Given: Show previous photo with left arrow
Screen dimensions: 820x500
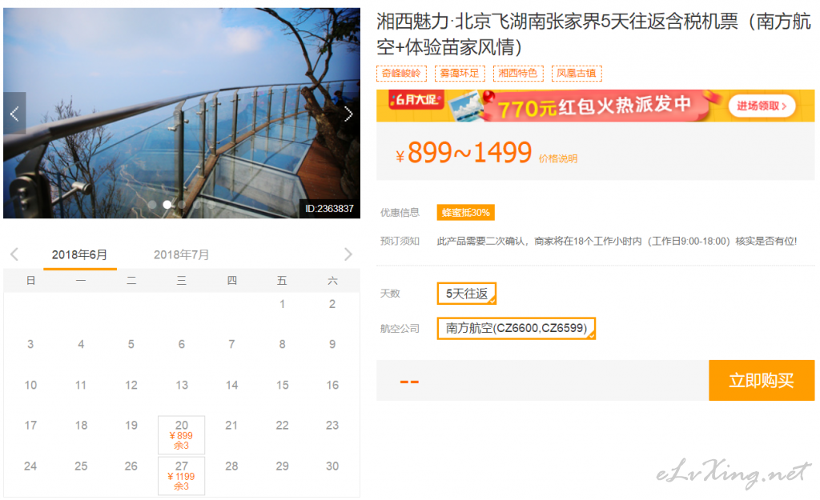Looking at the screenshot, I should tap(14, 114).
